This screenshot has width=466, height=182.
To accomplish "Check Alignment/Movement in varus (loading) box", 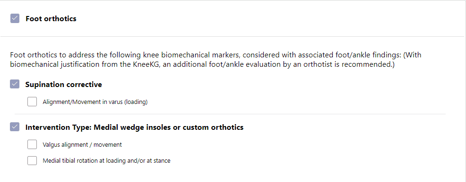I will pyautogui.click(x=32, y=102).
